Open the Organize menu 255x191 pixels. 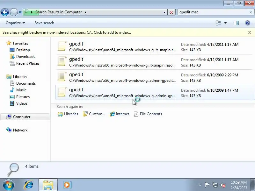pyautogui.click(x=15, y=23)
